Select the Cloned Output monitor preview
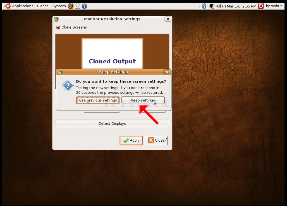 pyautogui.click(x=112, y=53)
